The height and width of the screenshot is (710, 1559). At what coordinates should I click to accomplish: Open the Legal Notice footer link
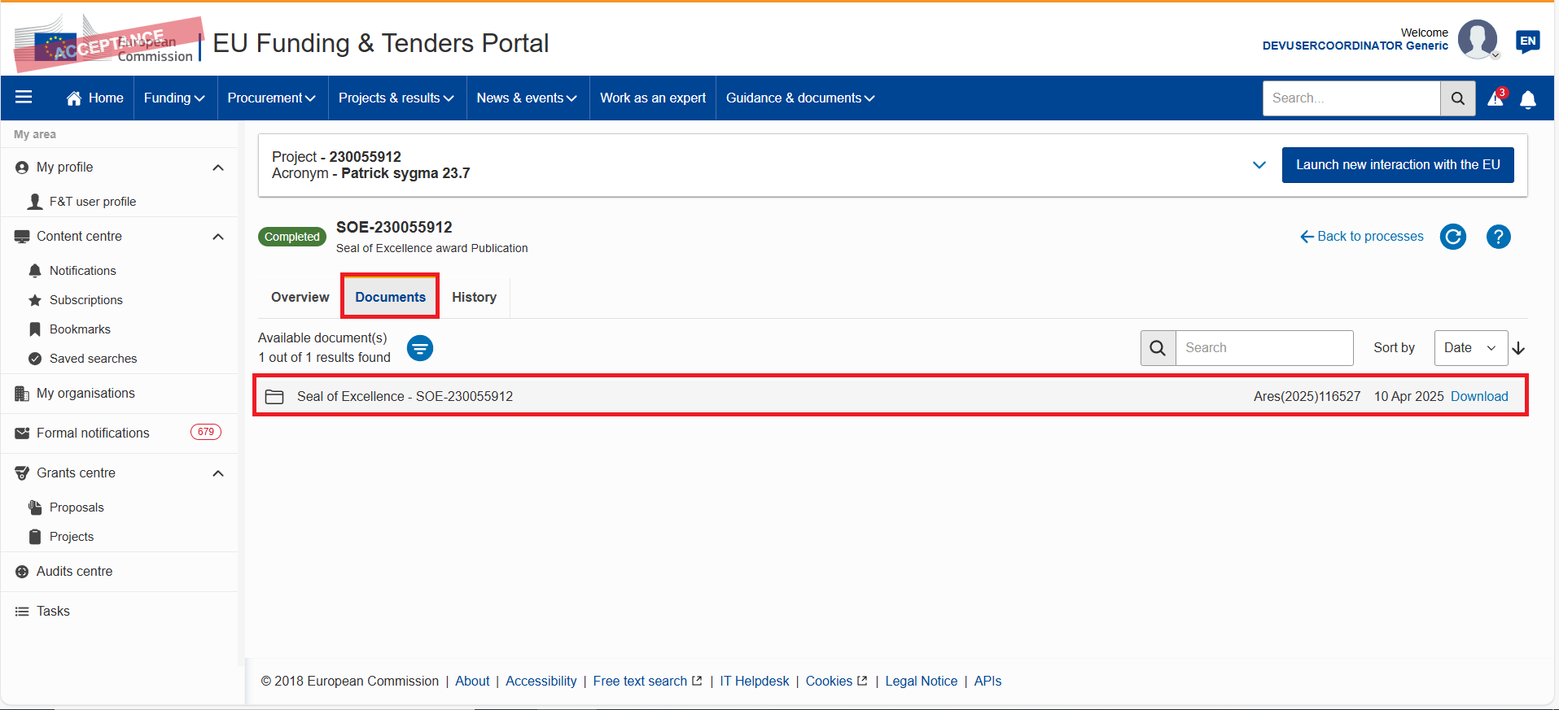[x=922, y=682]
